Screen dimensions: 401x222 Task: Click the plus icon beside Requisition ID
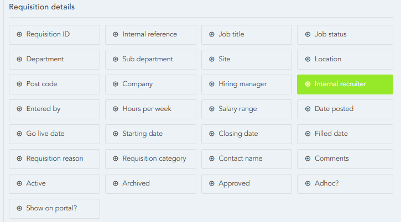19,34
